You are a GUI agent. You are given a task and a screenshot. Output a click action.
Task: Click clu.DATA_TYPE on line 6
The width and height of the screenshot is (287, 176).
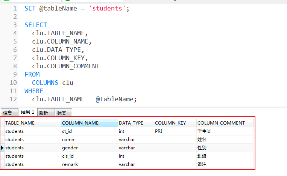point(56,50)
